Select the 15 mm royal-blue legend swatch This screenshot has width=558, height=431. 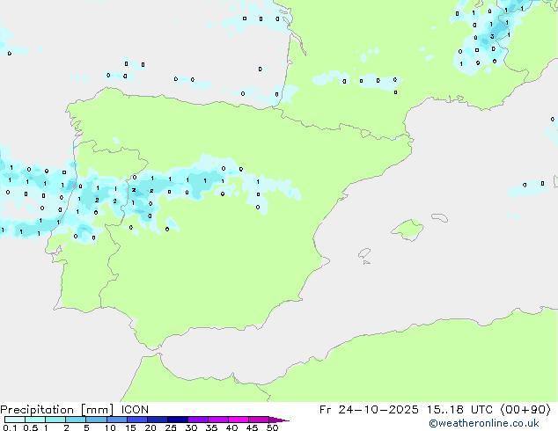coord(137,420)
